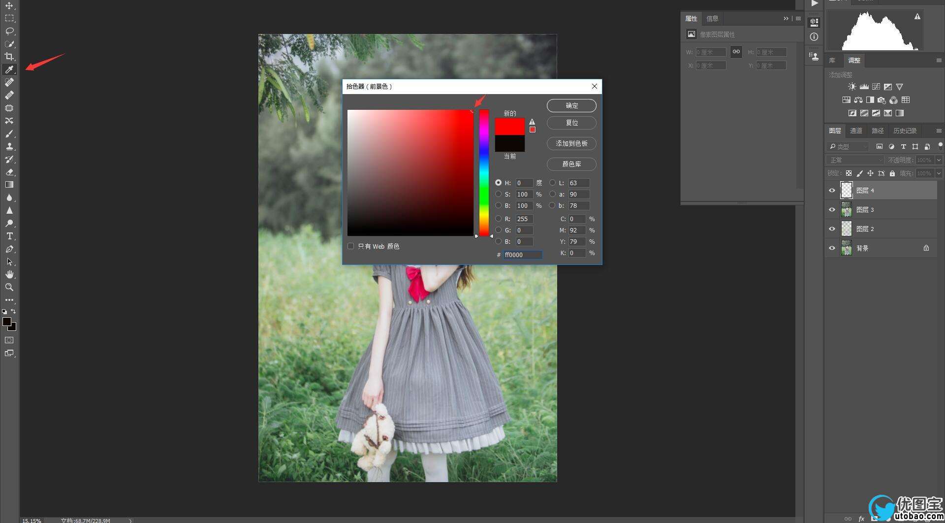Switch to the 信息 tab
The width and height of the screenshot is (945, 523).
[712, 19]
